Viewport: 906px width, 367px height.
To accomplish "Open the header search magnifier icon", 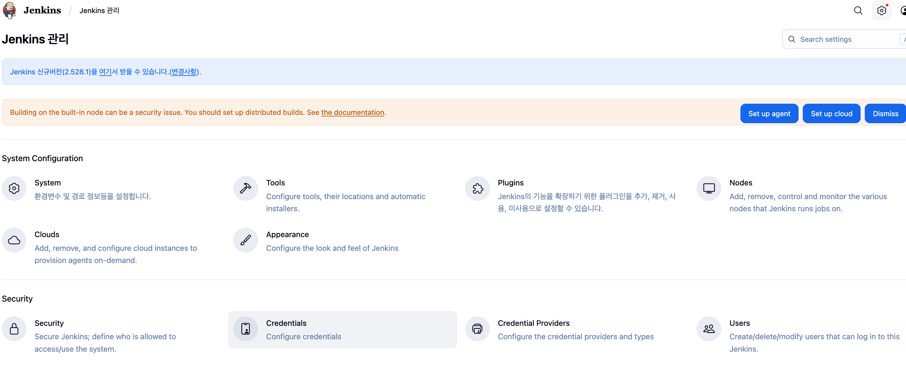I will tap(858, 11).
